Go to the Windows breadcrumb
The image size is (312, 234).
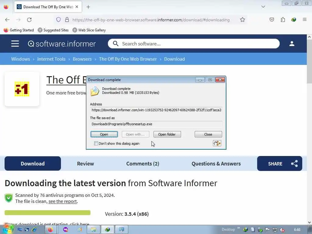[20, 59]
